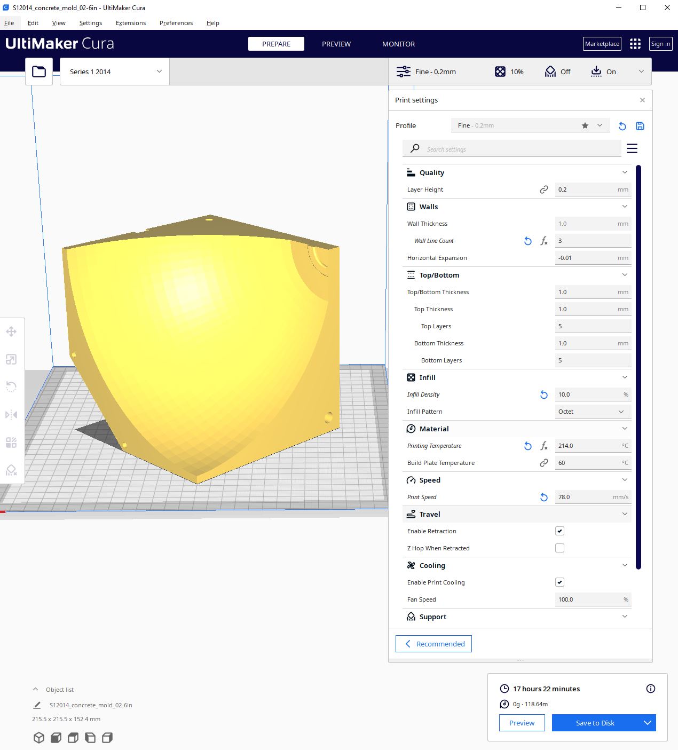Switch to the PREVIEW stage

[336, 44]
